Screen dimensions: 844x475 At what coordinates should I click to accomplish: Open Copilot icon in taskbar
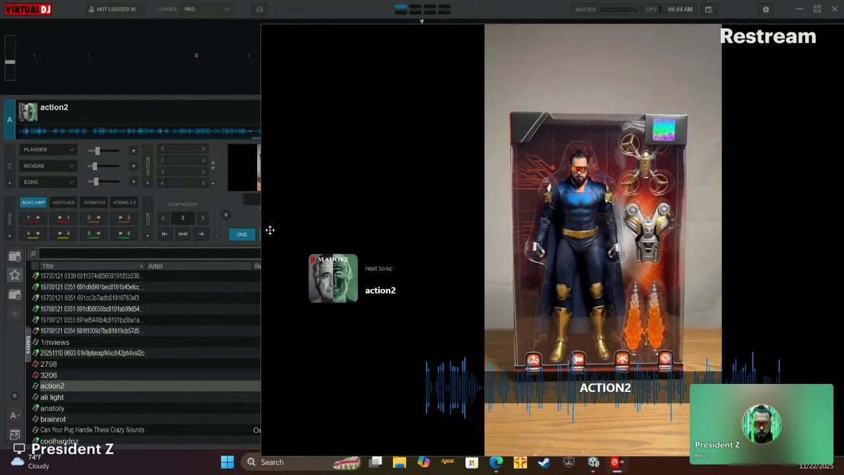[x=423, y=462]
